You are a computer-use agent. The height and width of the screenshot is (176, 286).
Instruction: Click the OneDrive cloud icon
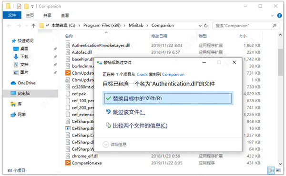13,83
